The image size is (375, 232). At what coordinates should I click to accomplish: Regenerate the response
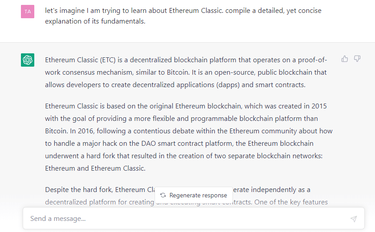click(194, 196)
